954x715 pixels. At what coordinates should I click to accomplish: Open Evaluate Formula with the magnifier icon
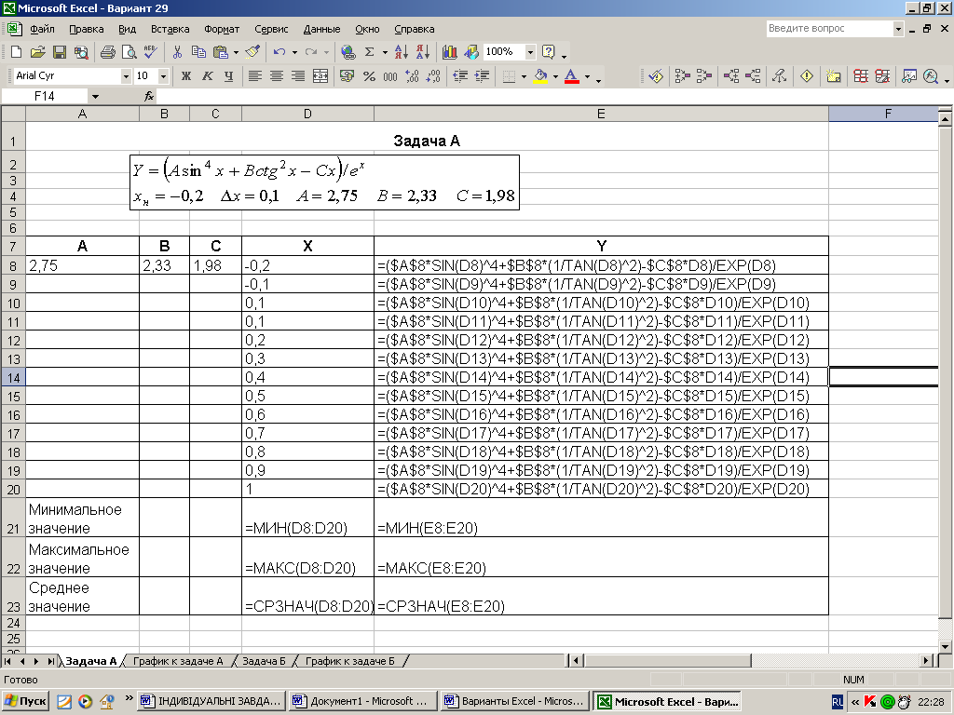pyautogui.click(x=931, y=76)
